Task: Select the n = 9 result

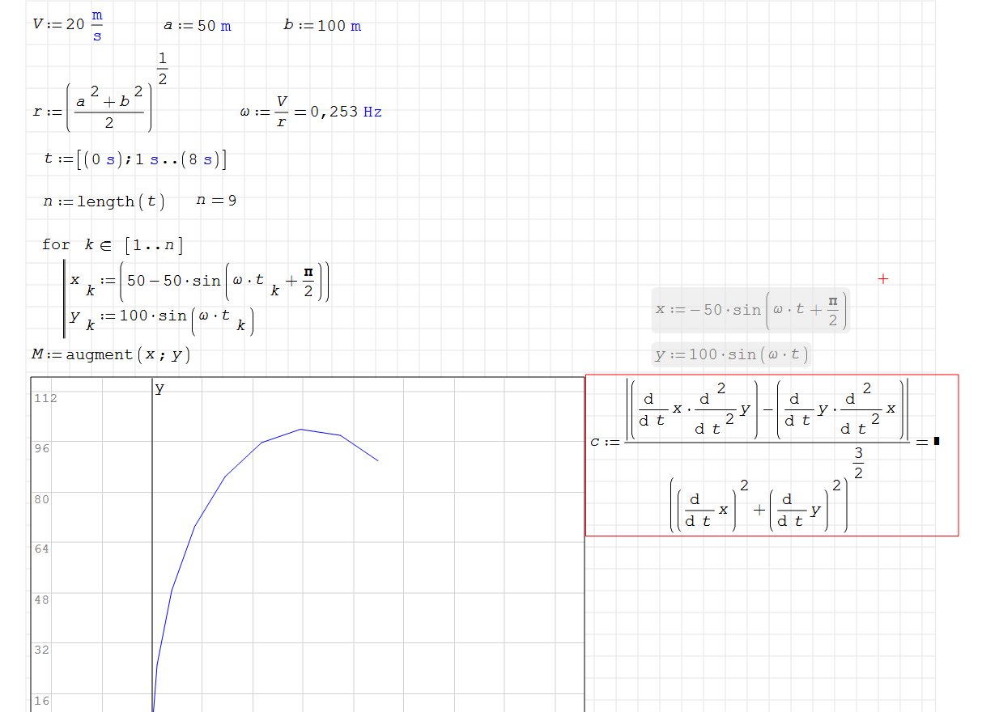Action: coord(216,201)
